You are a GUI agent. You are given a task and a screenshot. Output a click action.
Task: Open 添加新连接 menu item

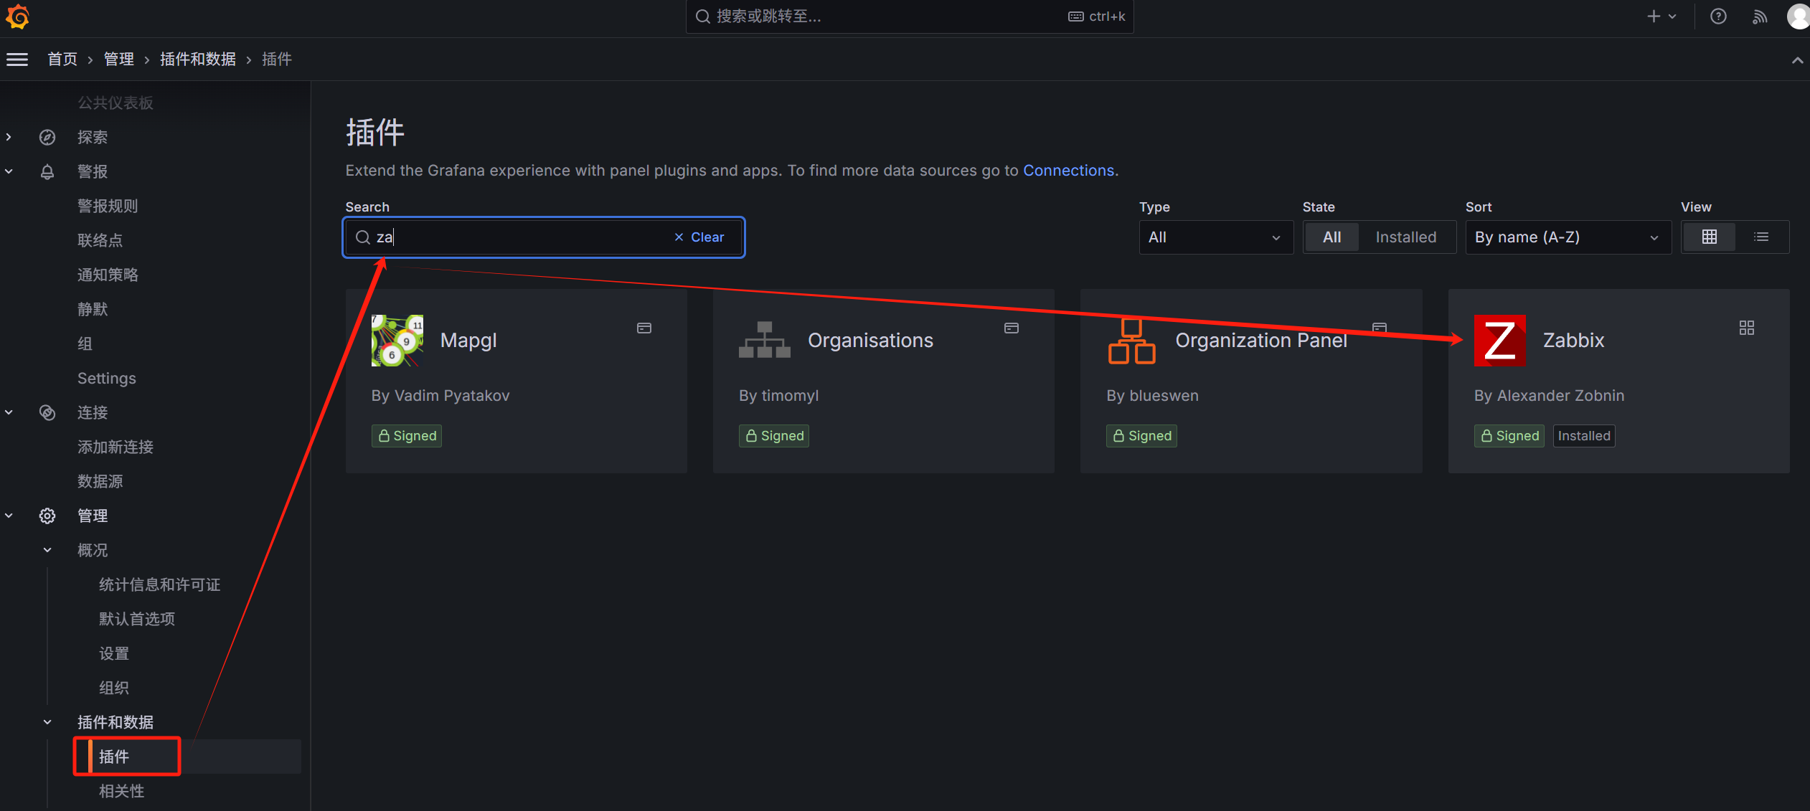(116, 447)
